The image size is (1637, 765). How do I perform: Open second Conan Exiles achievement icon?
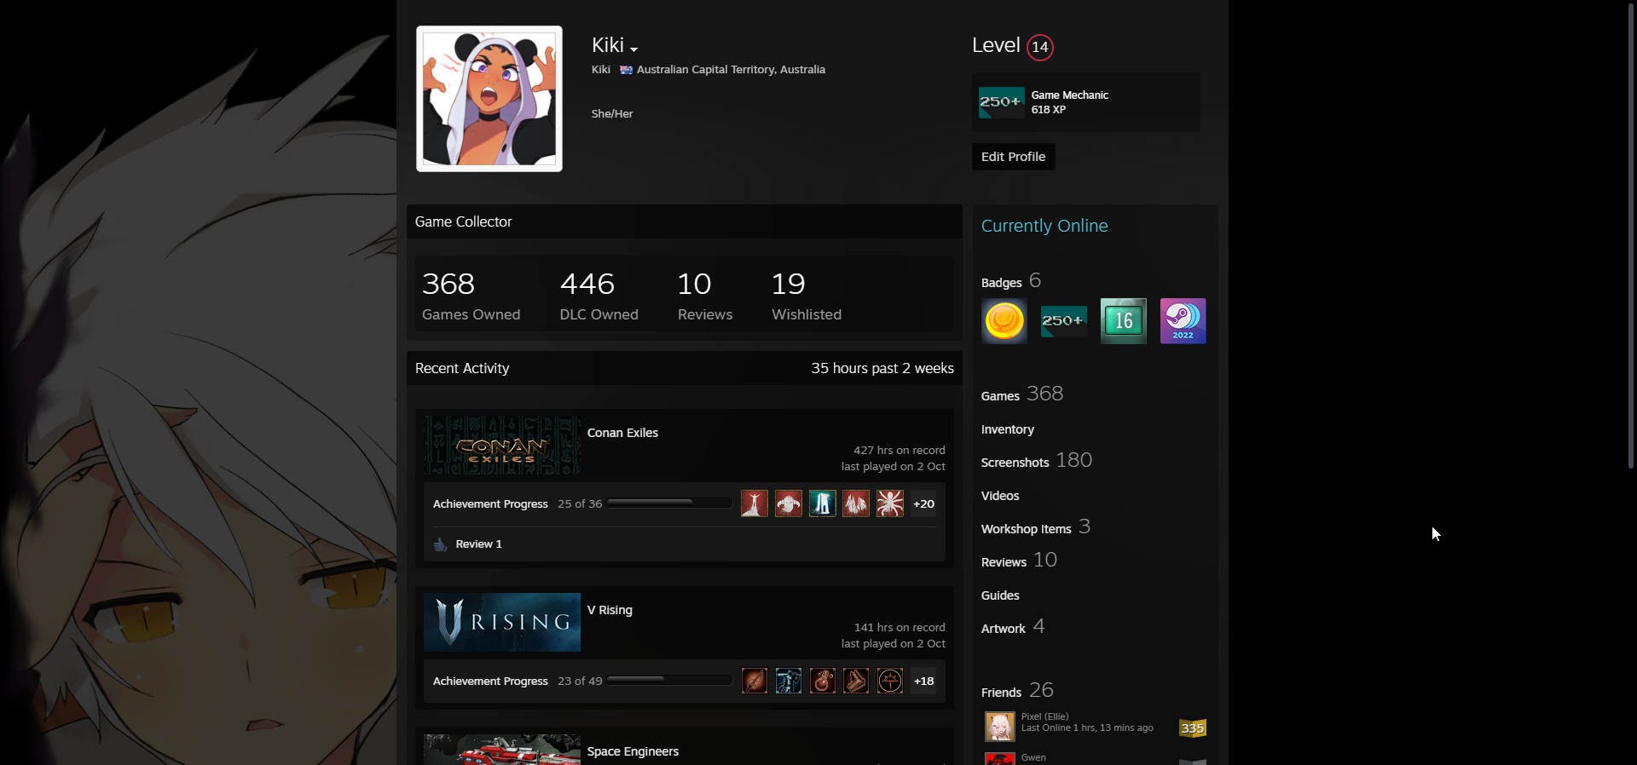click(789, 503)
